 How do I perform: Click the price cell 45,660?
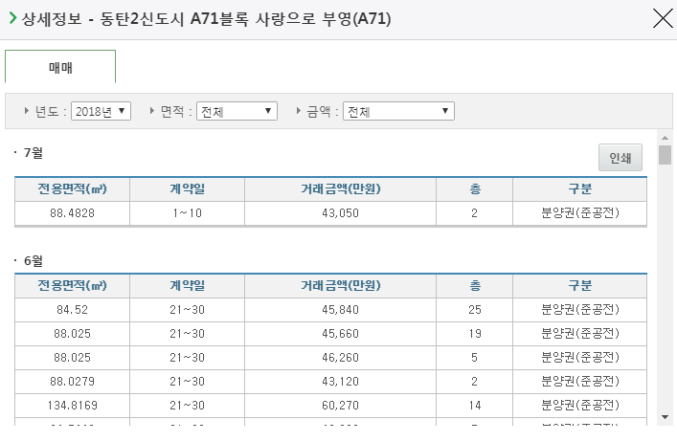[x=340, y=333]
